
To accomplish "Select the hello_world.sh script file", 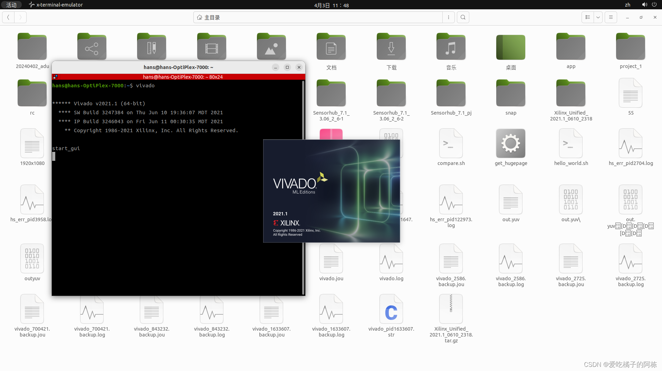I will pos(570,143).
